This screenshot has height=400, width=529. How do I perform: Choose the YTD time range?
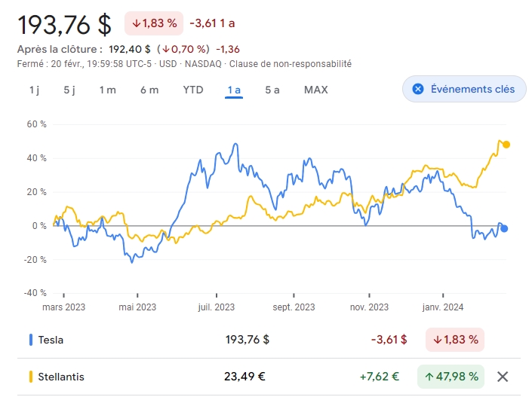coord(193,90)
